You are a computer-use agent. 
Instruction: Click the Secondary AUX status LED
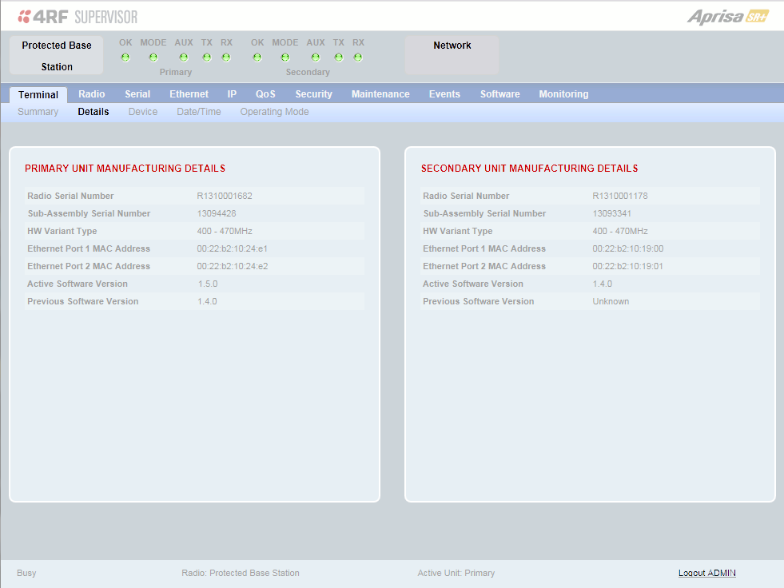pos(316,58)
